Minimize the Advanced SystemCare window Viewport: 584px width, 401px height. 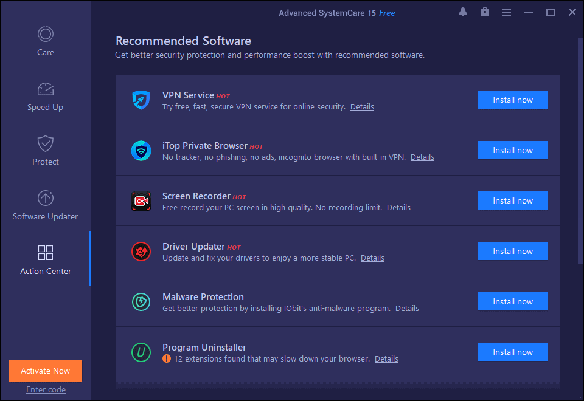529,12
